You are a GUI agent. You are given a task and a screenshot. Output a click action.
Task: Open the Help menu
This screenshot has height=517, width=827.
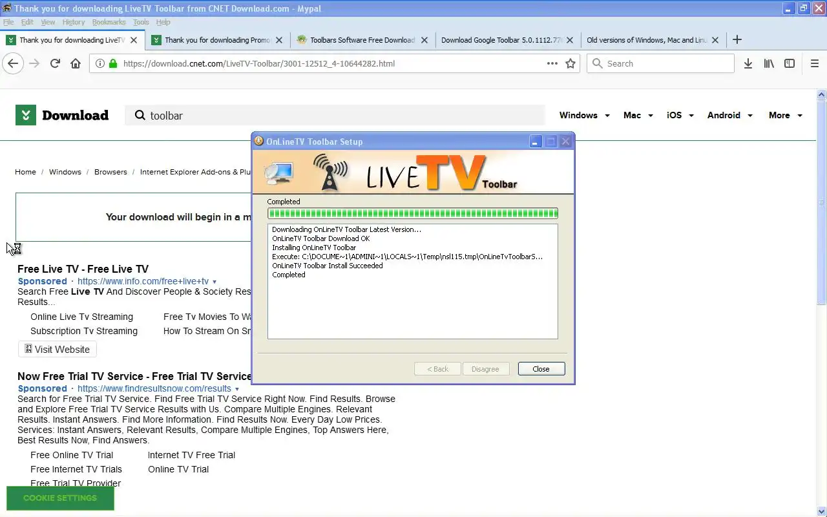[x=163, y=22]
